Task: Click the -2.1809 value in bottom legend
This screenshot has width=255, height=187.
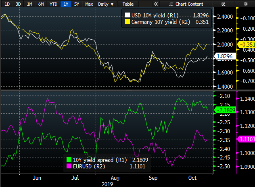Action: pos(139,160)
